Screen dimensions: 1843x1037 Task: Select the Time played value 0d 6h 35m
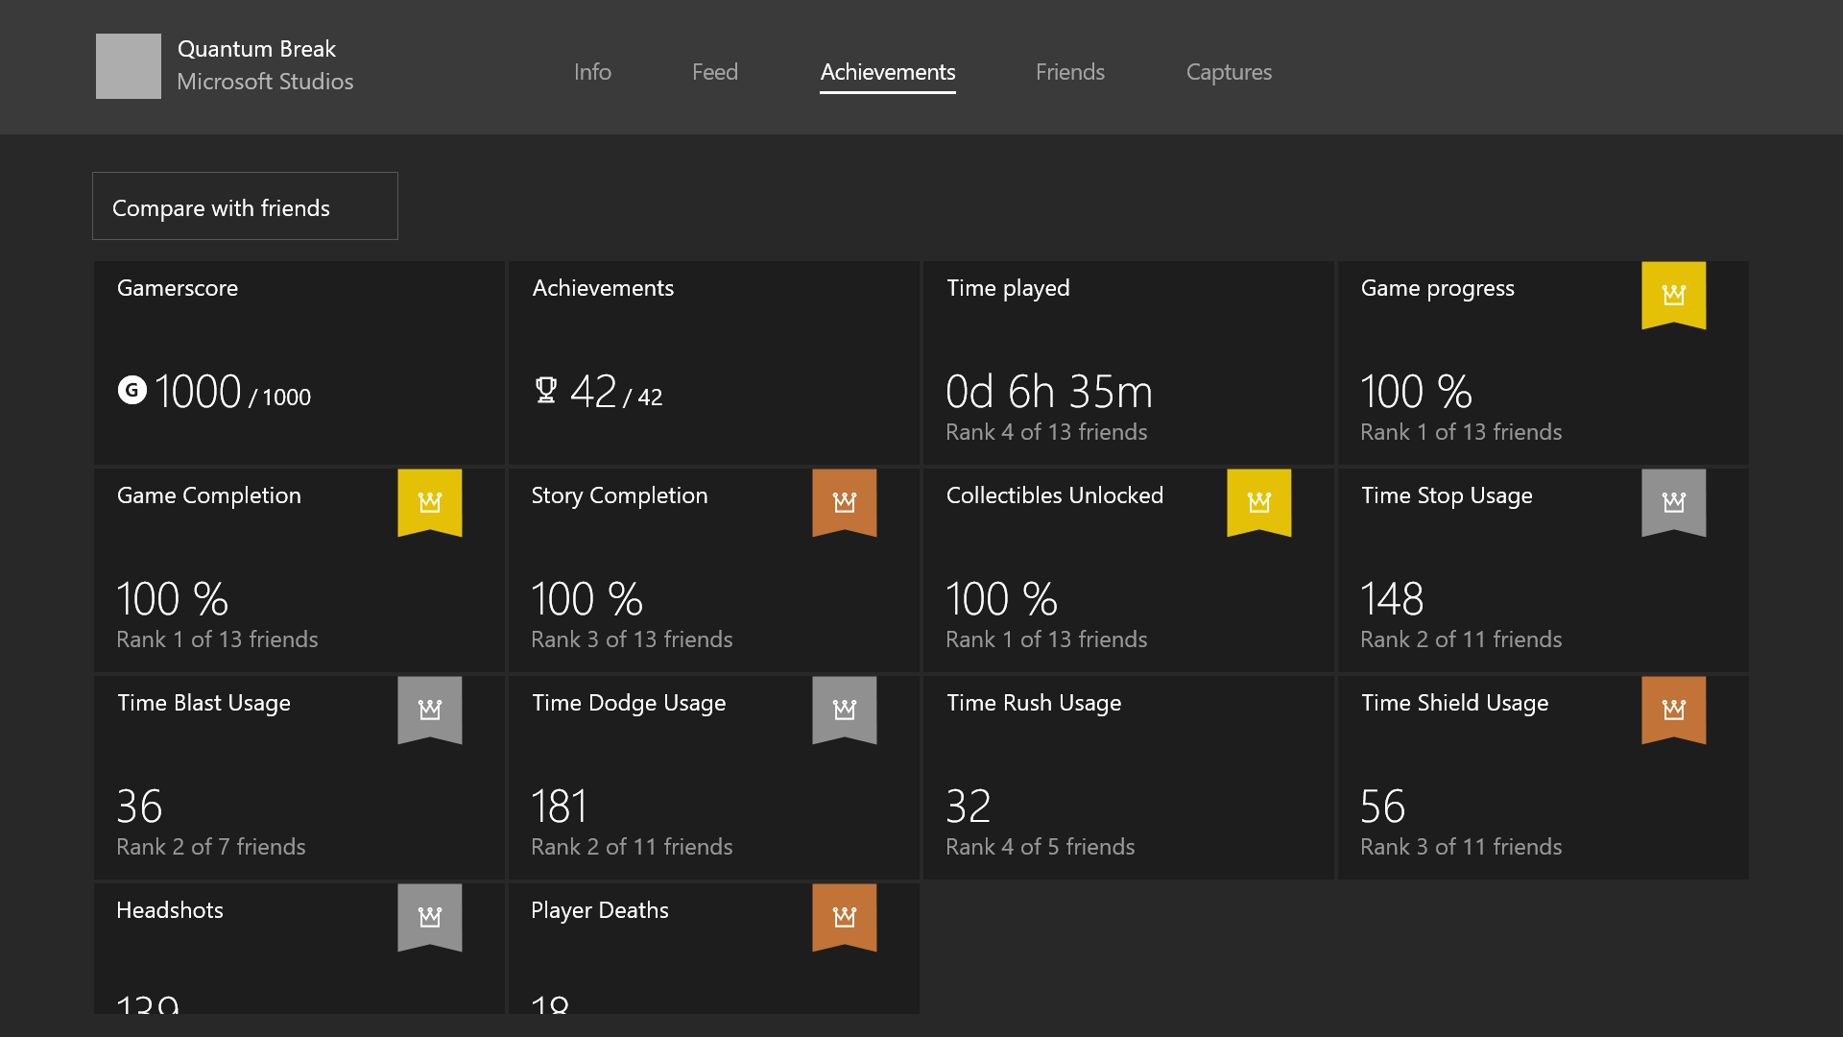click(1049, 392)
